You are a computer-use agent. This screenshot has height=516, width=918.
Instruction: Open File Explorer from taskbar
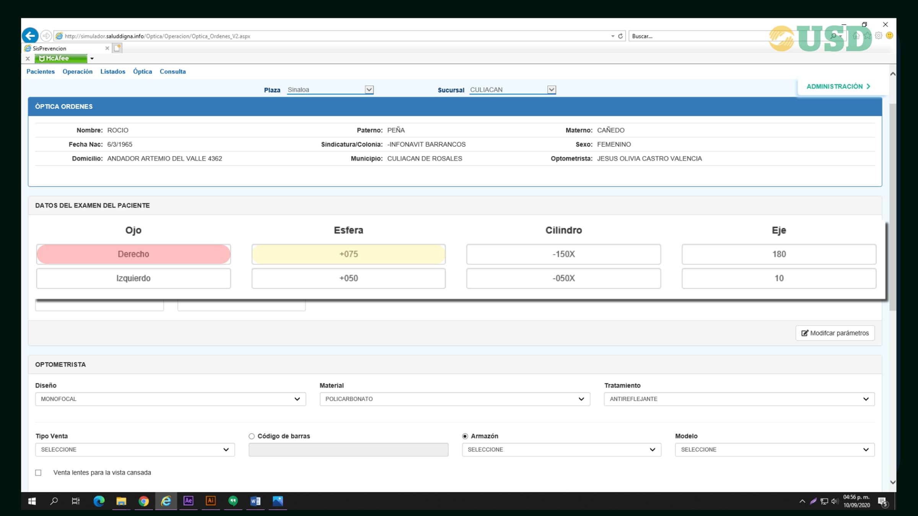[x=121, y=501]
